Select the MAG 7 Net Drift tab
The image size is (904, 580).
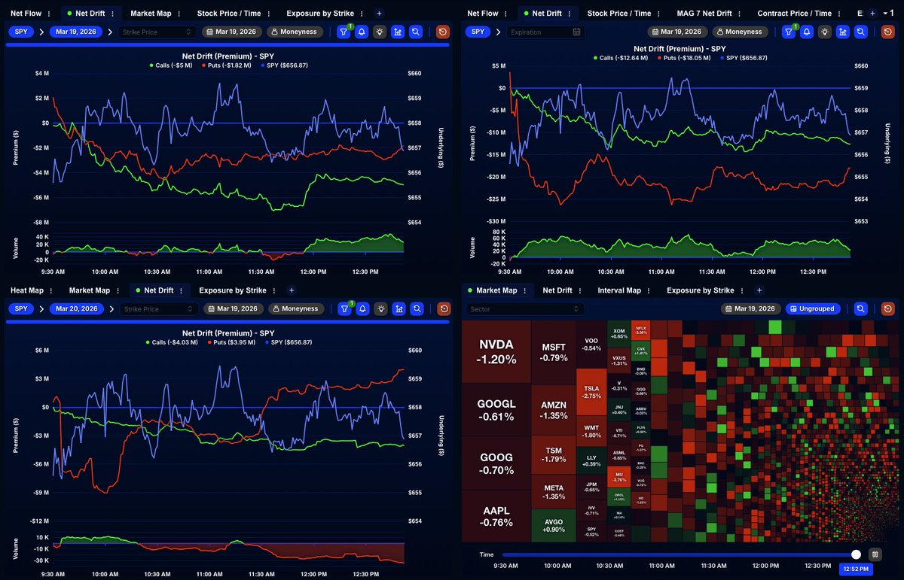(x=706, y=13)
